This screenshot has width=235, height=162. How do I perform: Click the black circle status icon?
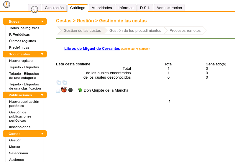(70, 90)
